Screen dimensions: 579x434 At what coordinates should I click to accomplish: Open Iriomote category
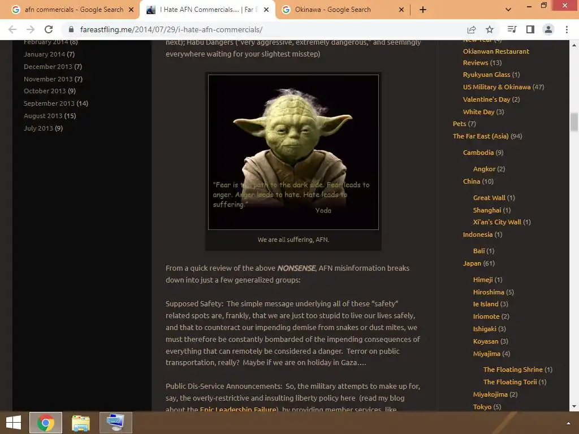pos(486,316)
